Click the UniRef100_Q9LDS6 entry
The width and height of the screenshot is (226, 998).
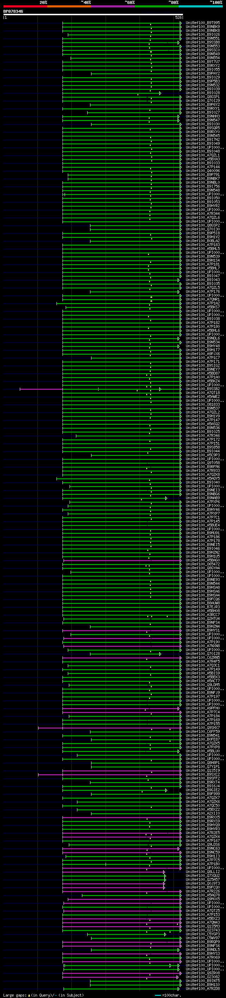[203, 845]
